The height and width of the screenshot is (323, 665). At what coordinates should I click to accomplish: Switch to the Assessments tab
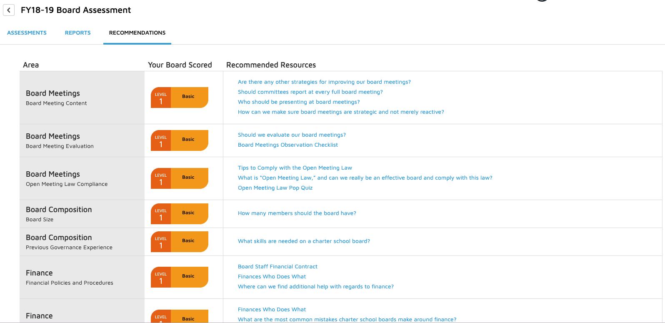[x=27, y=33]
